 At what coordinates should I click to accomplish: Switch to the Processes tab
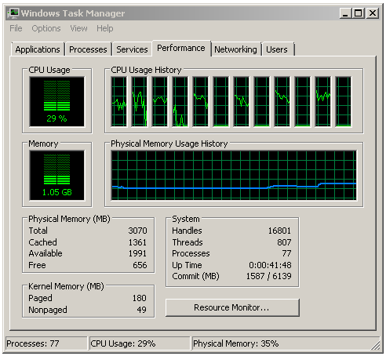pyautogui.click(x=88, y=49)
